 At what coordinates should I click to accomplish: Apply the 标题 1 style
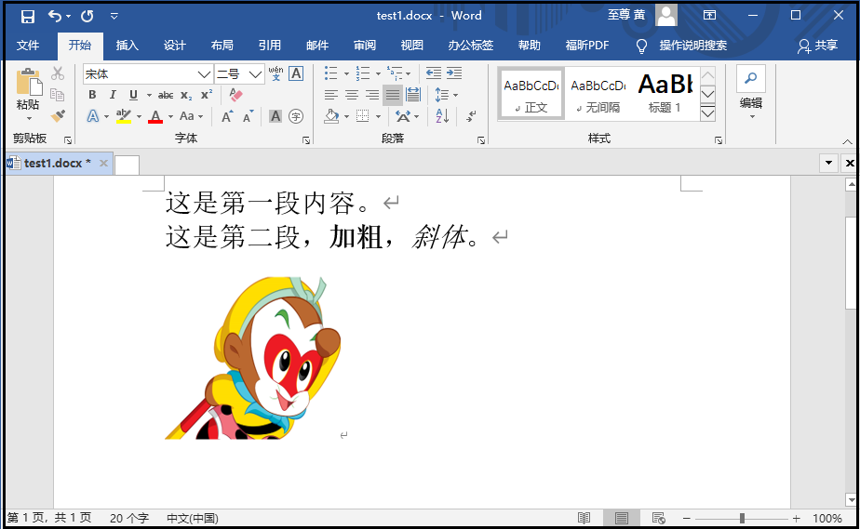[665, 94]
